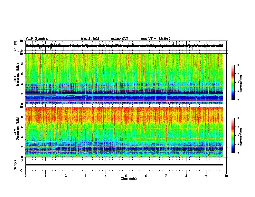
Task: Click the ch.2 colorbar log(PSD) label
Action: pyautogui.click(x=241, y=137)
